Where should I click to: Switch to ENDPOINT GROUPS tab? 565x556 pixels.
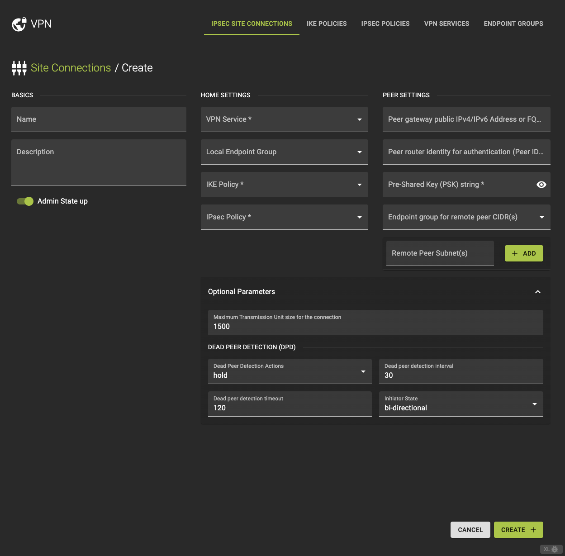513,24
